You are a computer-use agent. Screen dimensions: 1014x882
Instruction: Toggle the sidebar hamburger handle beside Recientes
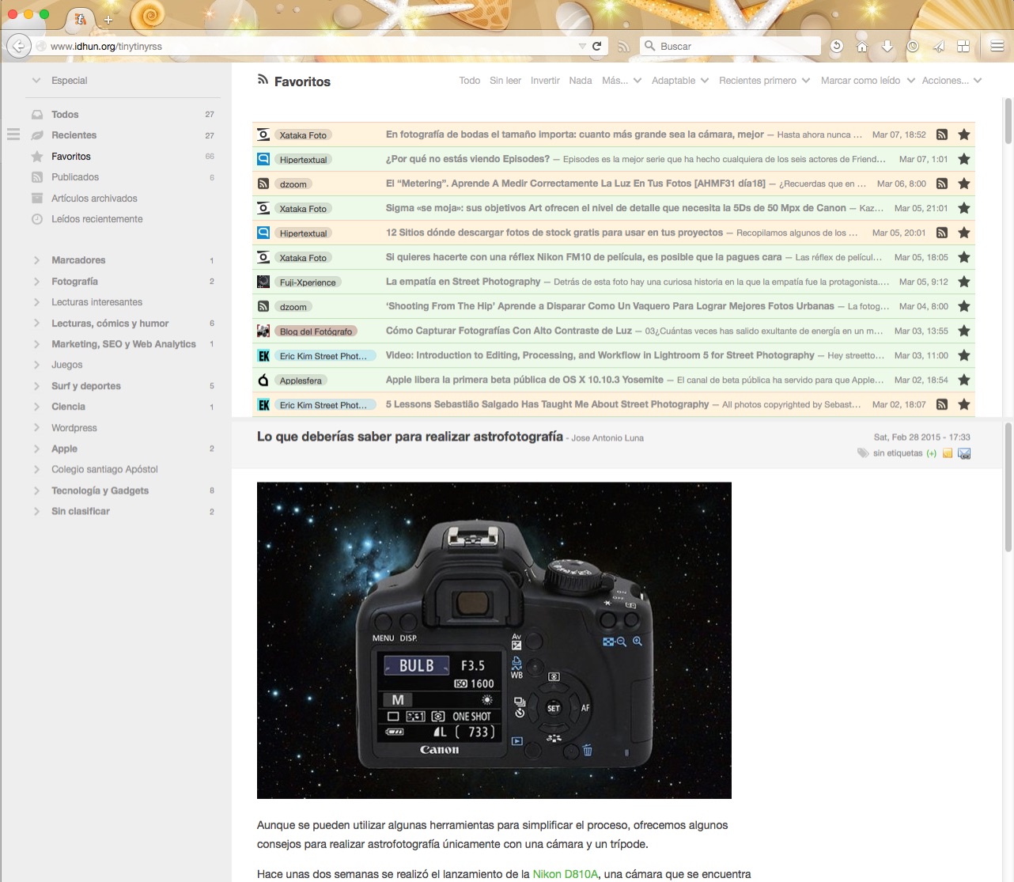coord(13,134)
